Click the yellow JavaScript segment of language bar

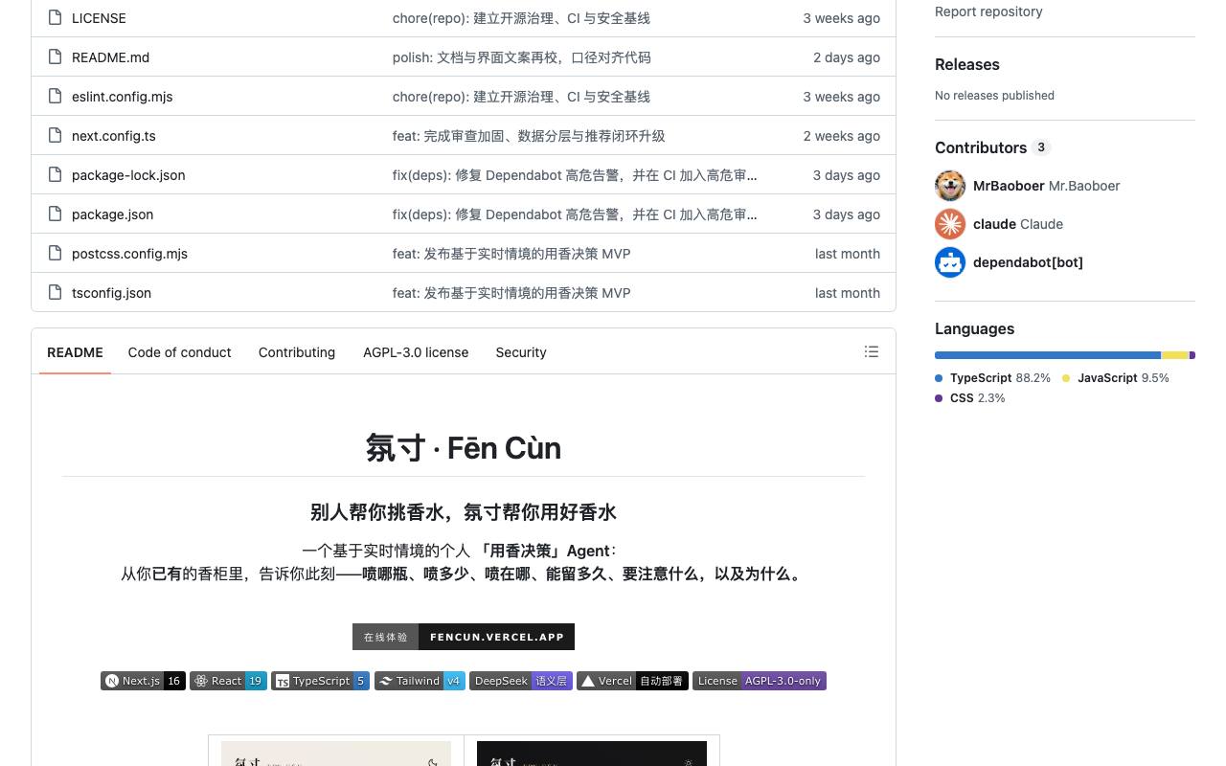1175,355
